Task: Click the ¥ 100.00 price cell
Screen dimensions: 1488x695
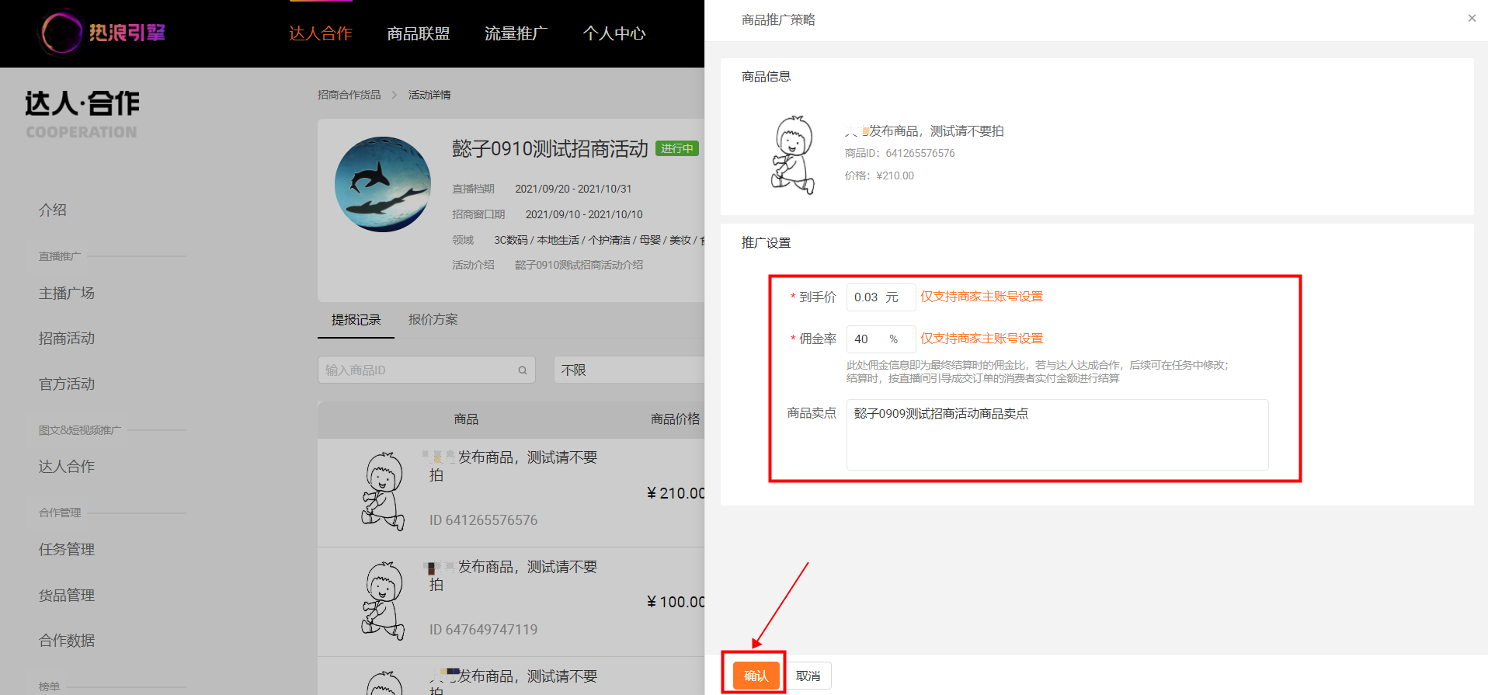Action: pos(675,602)
